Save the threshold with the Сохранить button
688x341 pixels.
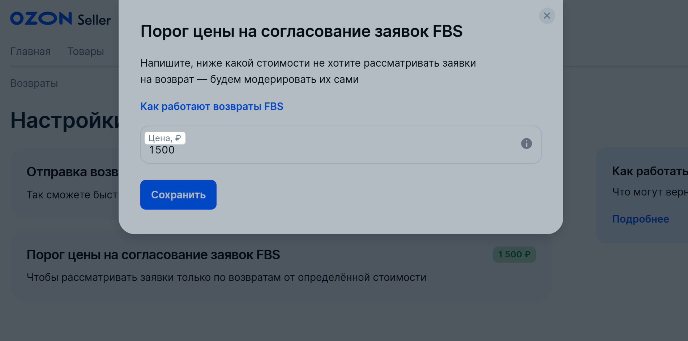point(178,195)
